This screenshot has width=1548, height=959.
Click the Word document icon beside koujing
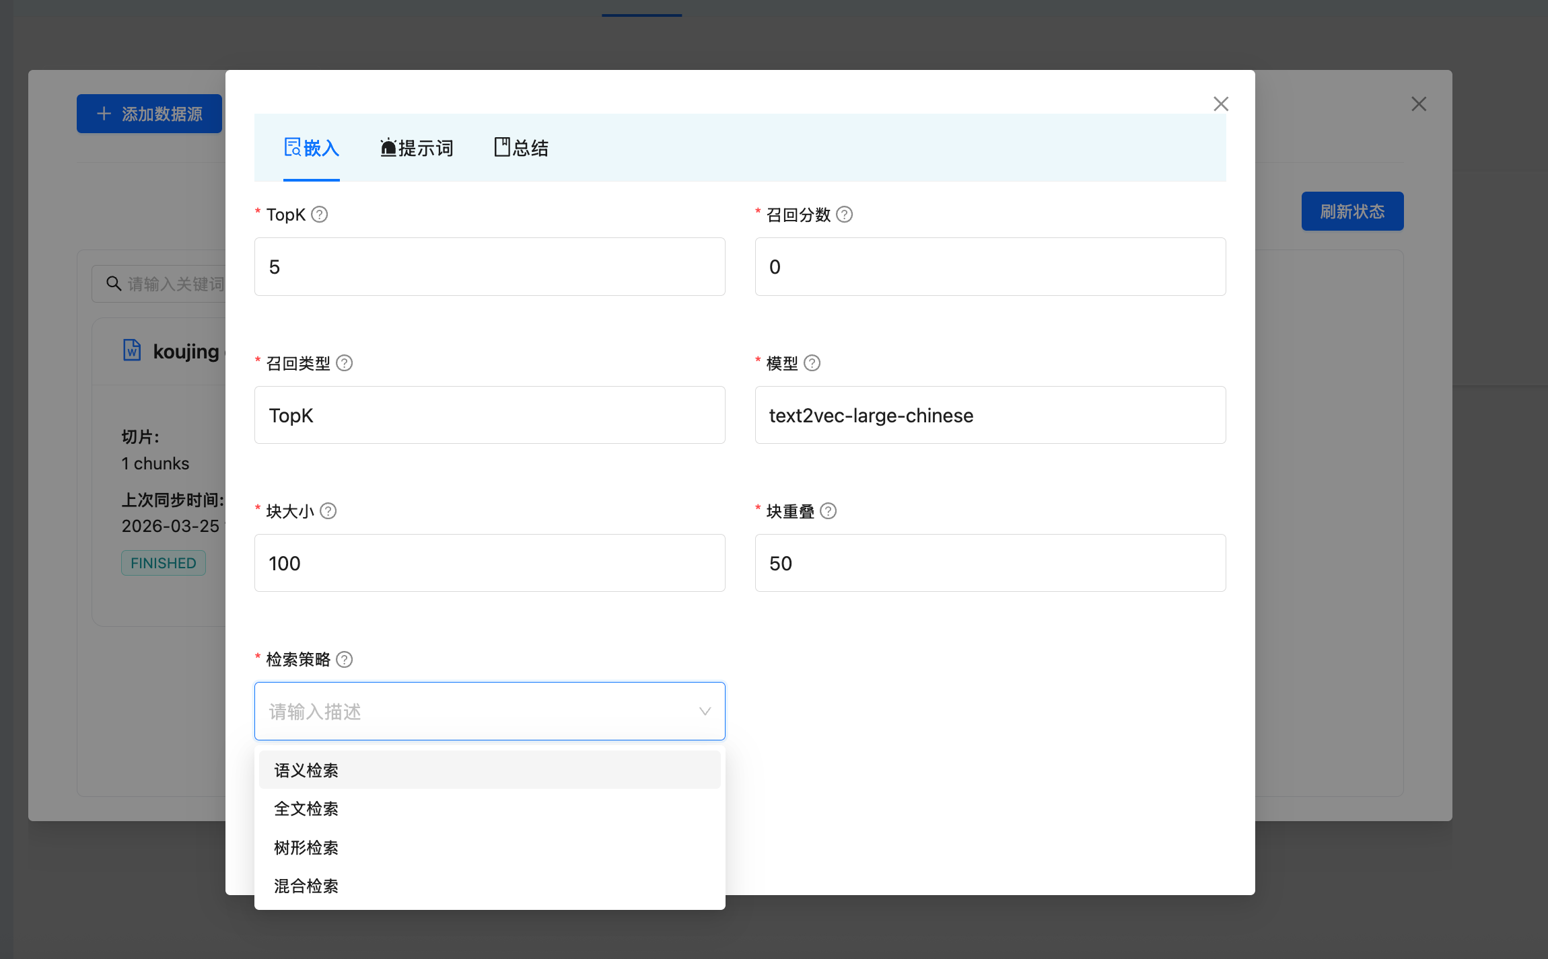pyautogui.click(x=132, y=350)
